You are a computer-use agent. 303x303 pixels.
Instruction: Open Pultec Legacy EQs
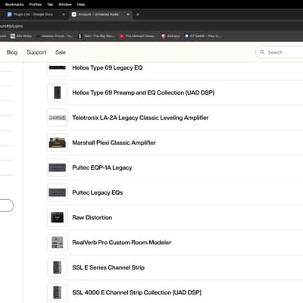coord(98,192)
